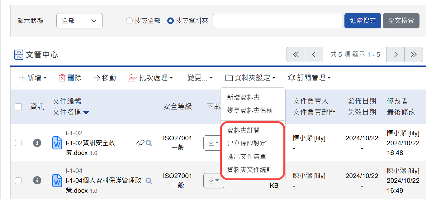Click ISO27001 cell in I-1-02 row

pos(178,138)
